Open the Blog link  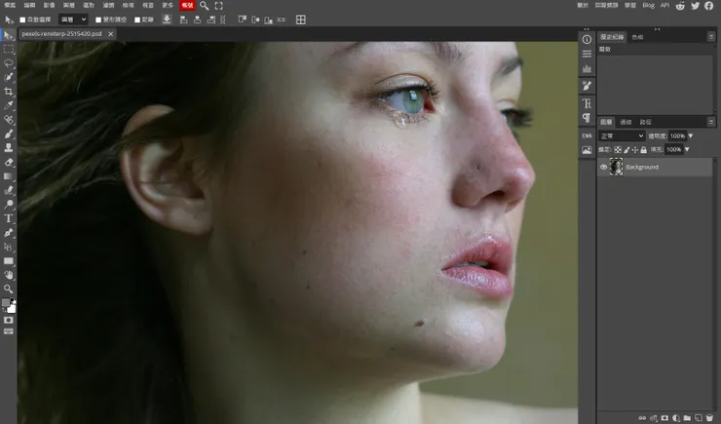pos(648,6)
